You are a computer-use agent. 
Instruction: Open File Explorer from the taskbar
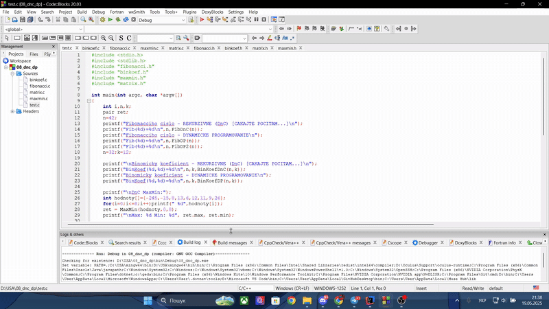[307, 301]
